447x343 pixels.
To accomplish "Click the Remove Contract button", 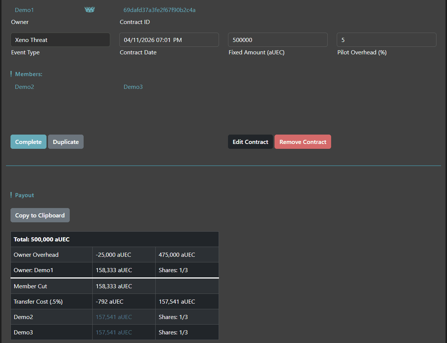I will coord(303,142).
